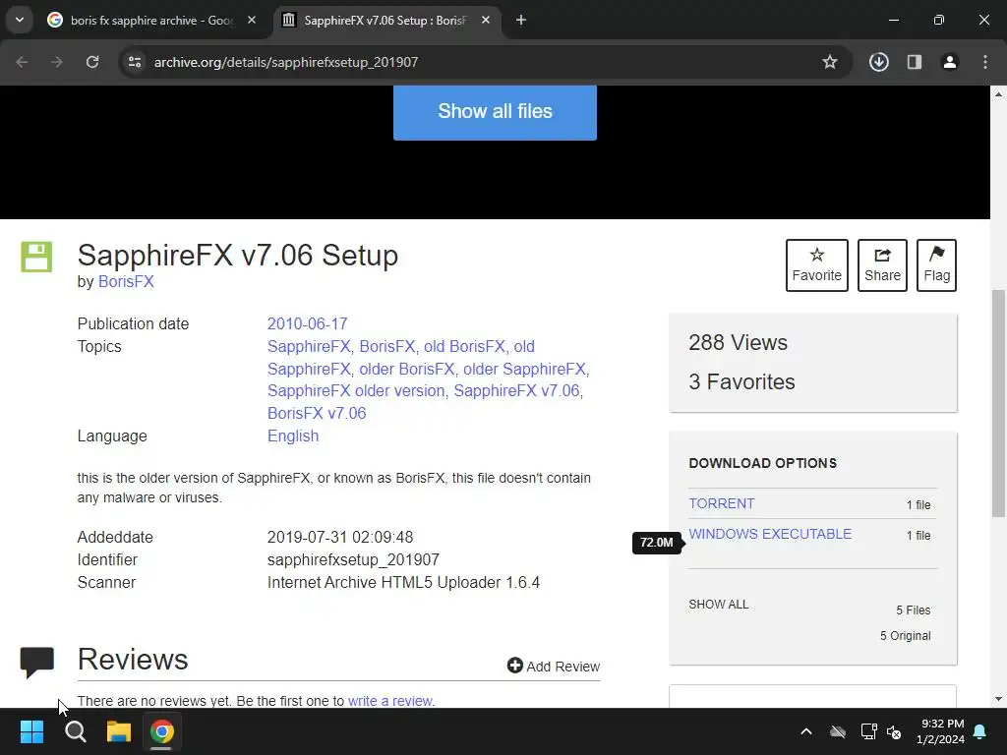Click the Show all files button
Image resolution: width=1007 pixels, height=755 pixels.
(495, 111)
